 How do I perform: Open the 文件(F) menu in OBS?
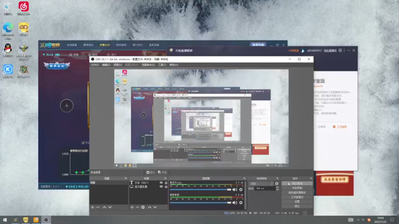click(95, 65)
